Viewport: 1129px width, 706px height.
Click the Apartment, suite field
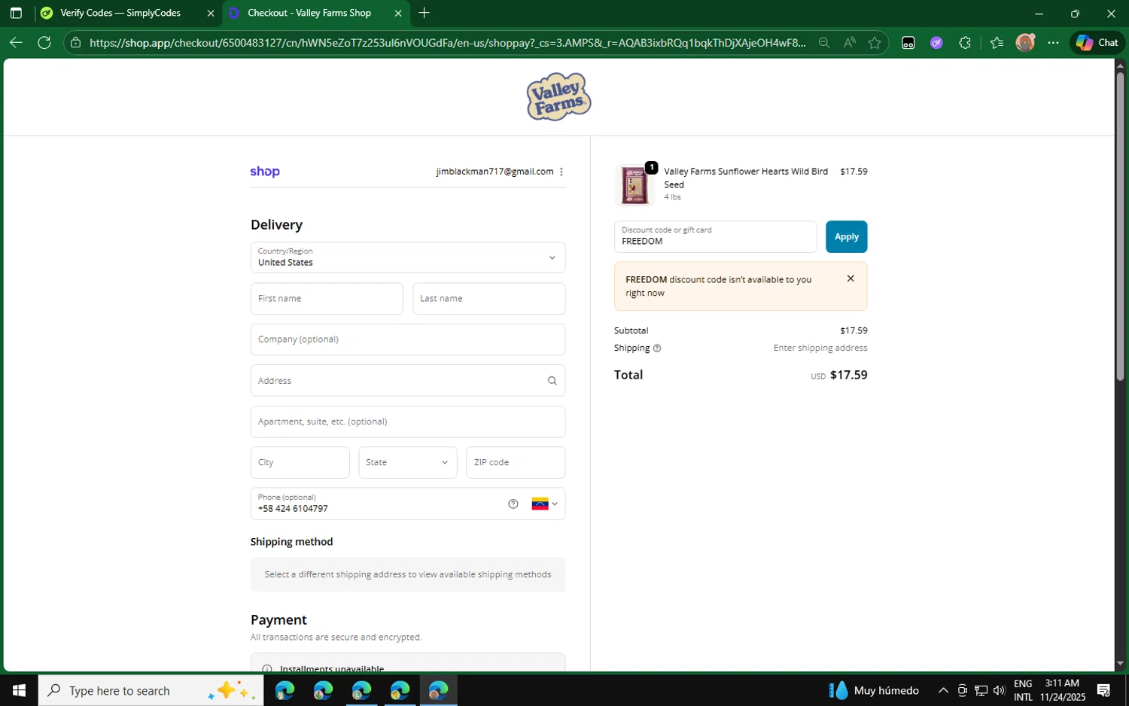tap(408, 421)
